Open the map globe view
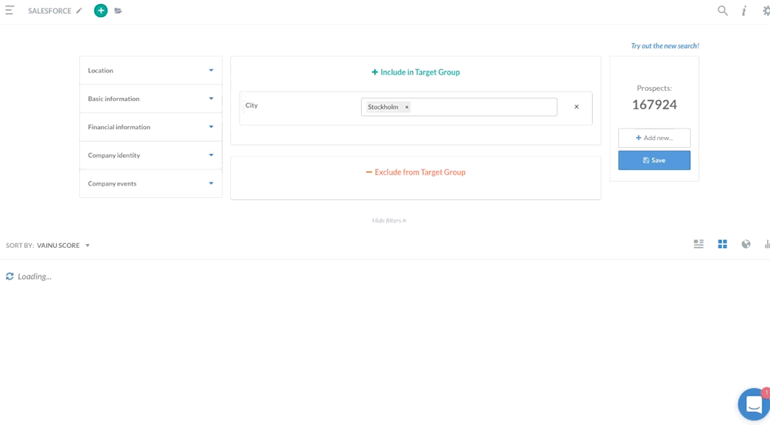Screen dimensions: 770x425 tap(745, 244)
